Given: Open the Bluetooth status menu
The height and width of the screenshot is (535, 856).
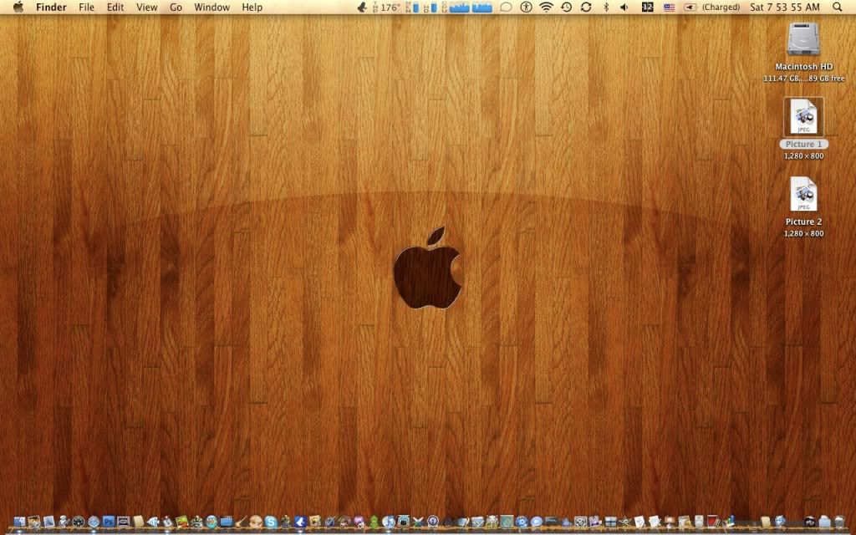Looking at the screenshot, I should tap(606, 7).
